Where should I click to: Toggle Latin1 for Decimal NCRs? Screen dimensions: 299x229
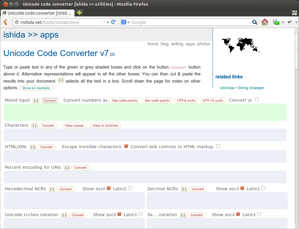tap(263, 188)
